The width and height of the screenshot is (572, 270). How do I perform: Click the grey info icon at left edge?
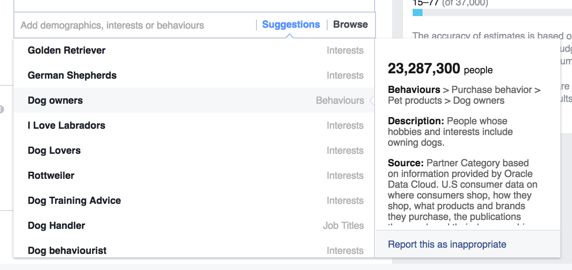pos(2,109)
